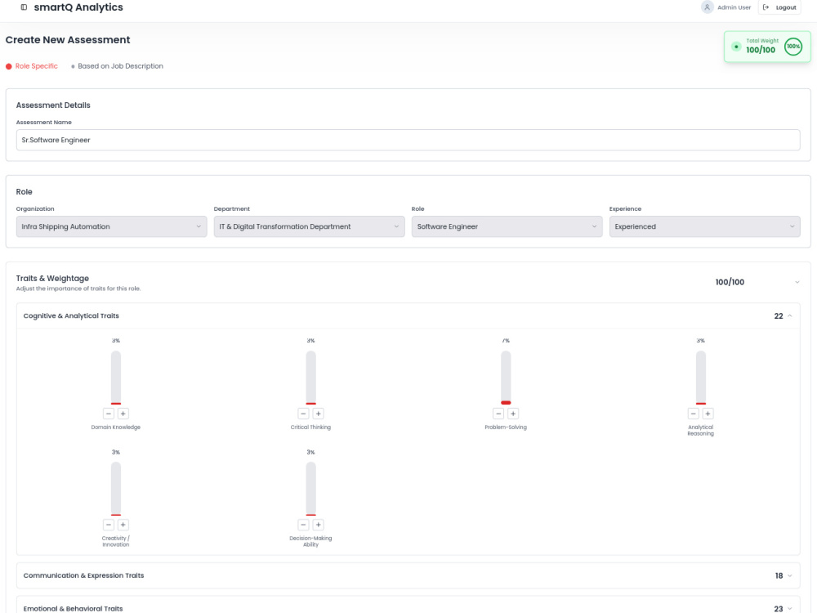
Task: Increase Domain Knowledge weight with plus
Action: (123, 414)
